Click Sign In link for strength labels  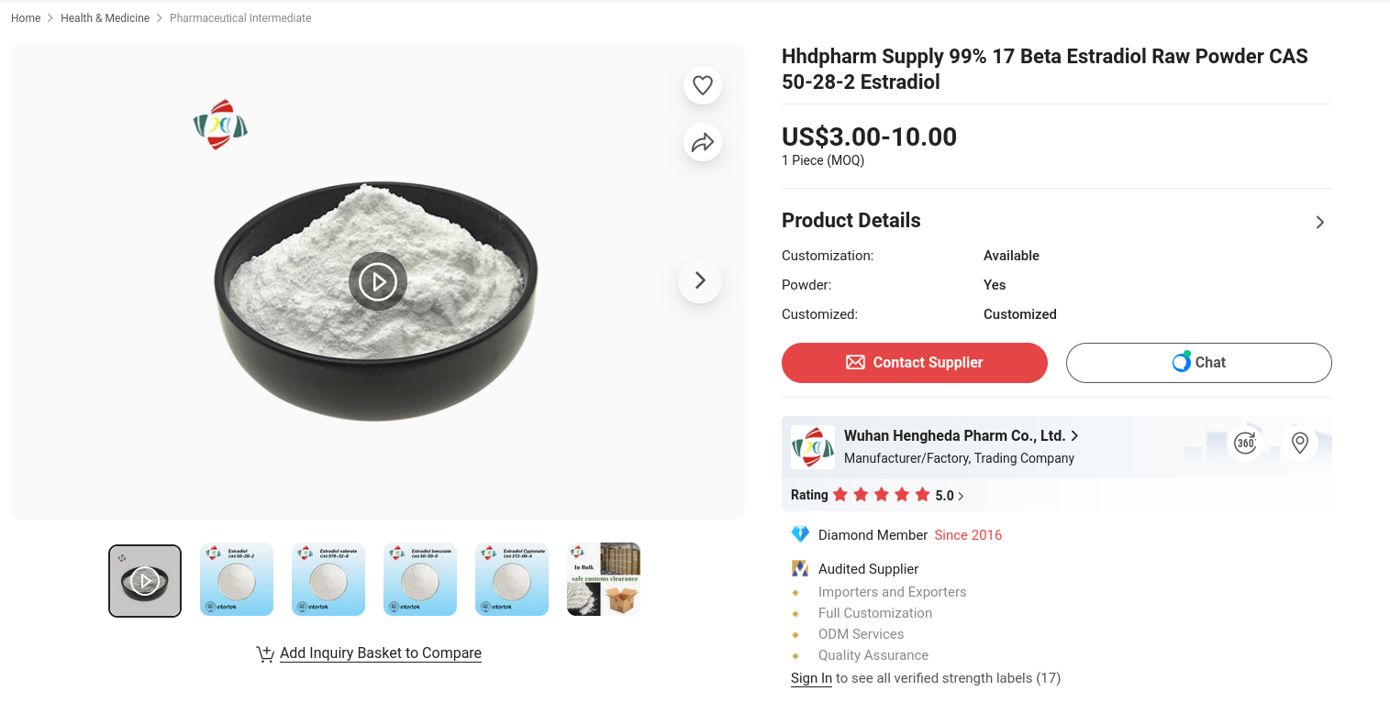[811, 678]
